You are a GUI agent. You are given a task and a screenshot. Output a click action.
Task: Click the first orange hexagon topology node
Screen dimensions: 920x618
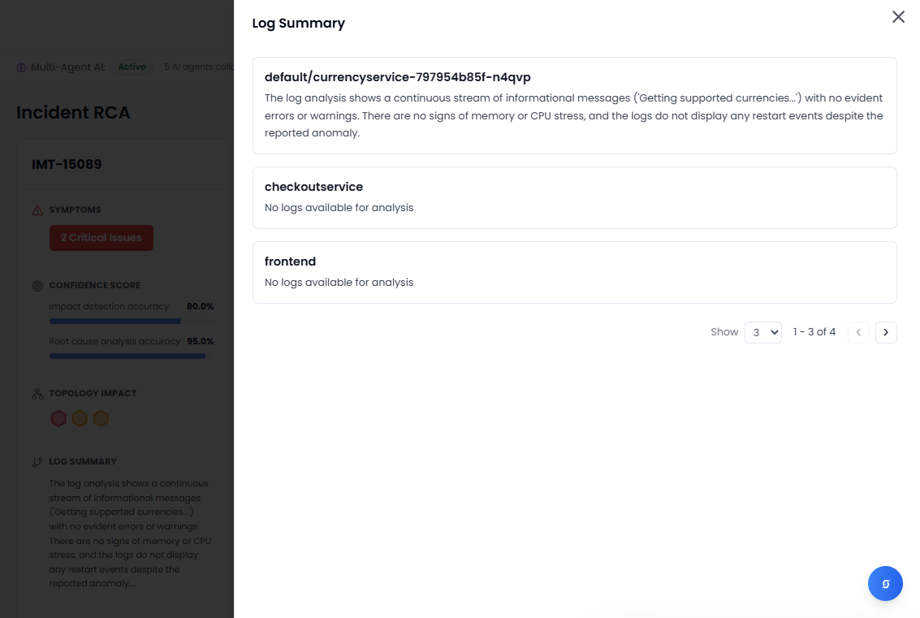click(80, 418)
